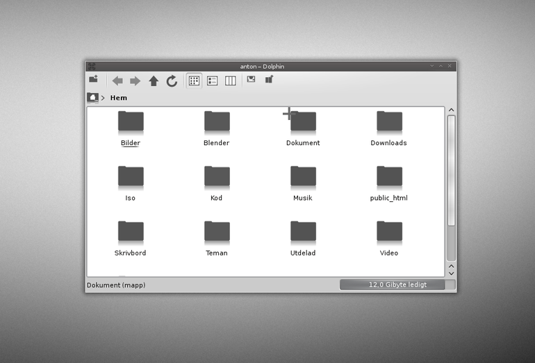
Task: Open the terminal panel icon
Action: 251,79
